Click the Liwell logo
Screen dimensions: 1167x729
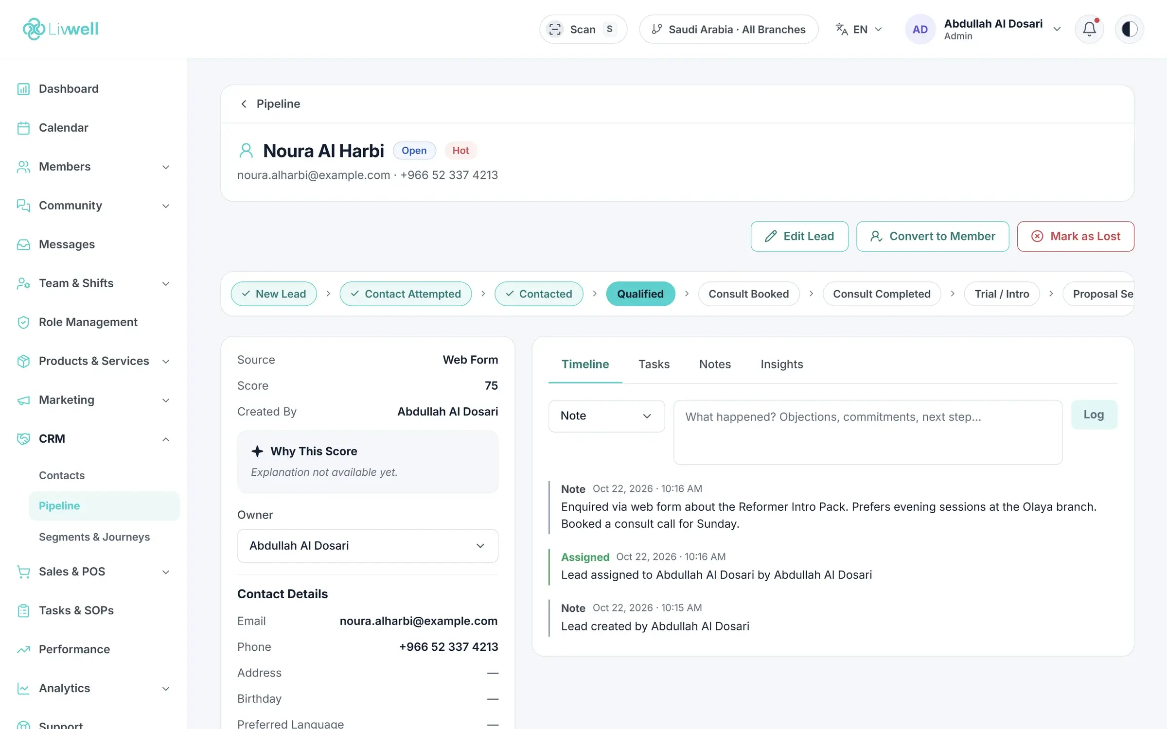[x=60, y=29]
